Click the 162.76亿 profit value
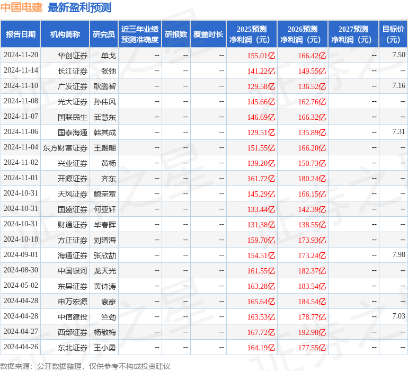The width and height of the screenshot is (408, 371). 312,102
